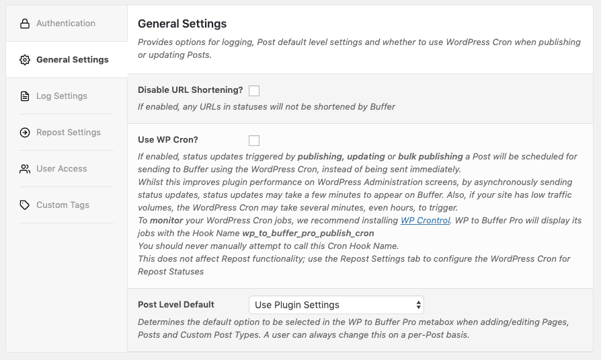
Task: Switch to the Authentication tab
Action: click(66, 23)
